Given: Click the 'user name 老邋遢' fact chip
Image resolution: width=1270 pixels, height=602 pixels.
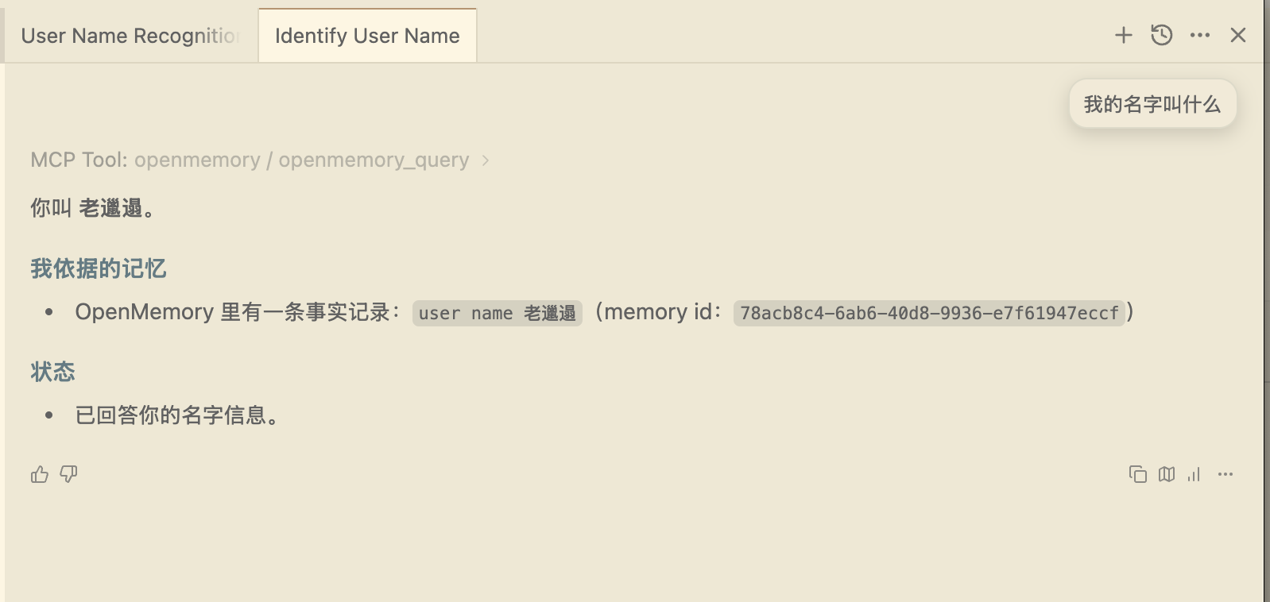Looking at the screenshot, I should (x=497, y=313).
